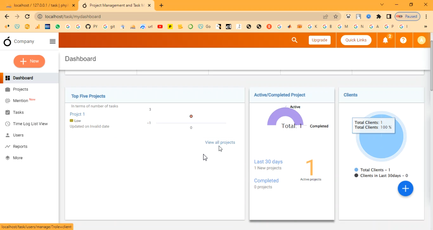433x230 pixels.
Task: Click the blue floating plus button
Action: click(405, 188)
